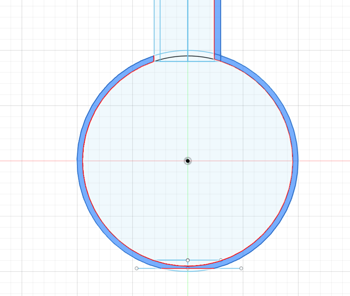Select the blue vertical centerline in the neck
The width and height of the screenshot is (350, 296).
[x=187, y=25]
